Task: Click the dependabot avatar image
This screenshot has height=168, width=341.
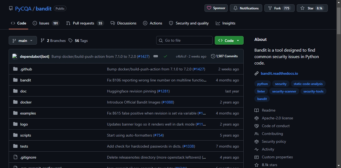Action: click(15, 56)
